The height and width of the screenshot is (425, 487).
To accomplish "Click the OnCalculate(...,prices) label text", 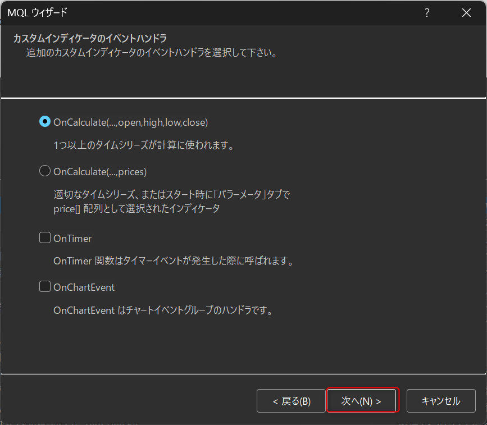I will click(99, 171).
